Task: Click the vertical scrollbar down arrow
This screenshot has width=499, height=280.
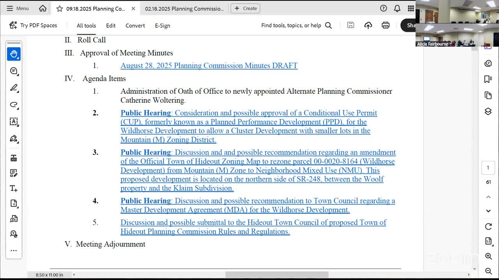Action: [474, 269]
